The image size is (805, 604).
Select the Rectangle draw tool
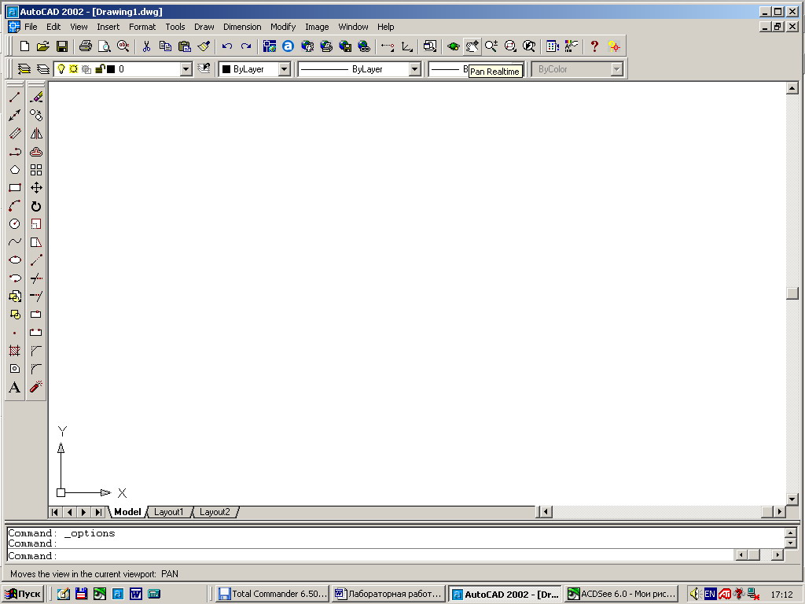tap(15, 188)
